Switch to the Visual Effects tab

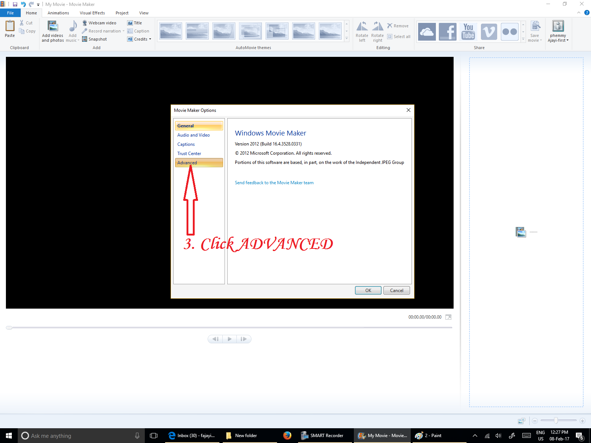coord(92,13)
